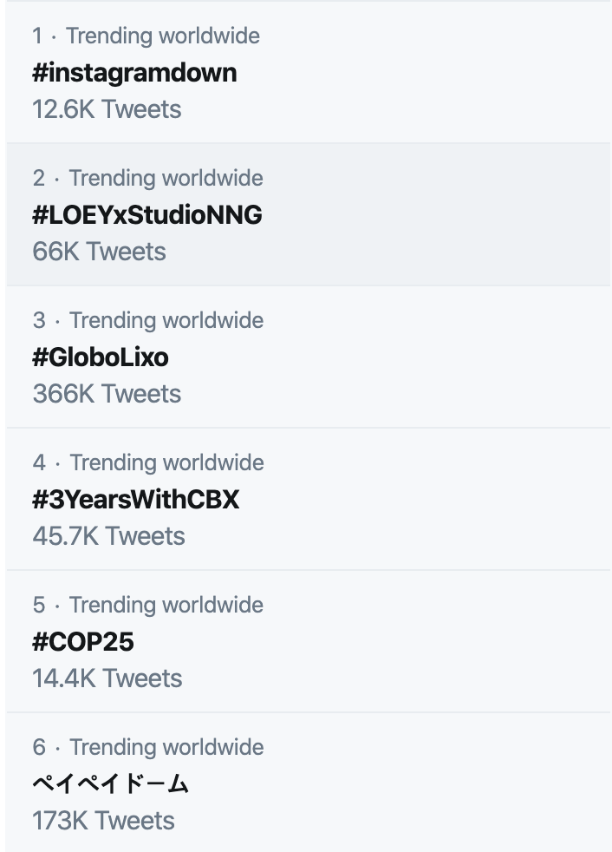The height and width of the screenshot is (852, 612).
Task: Click the 66K Tweets count
Action: point(100,252)
